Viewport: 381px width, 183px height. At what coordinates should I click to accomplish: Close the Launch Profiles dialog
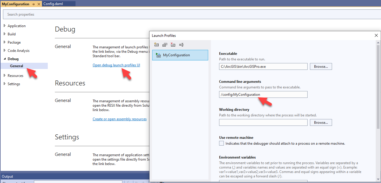[x=376, y=35]
